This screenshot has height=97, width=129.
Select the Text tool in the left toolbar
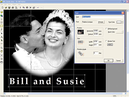click(x=2, y=37)
